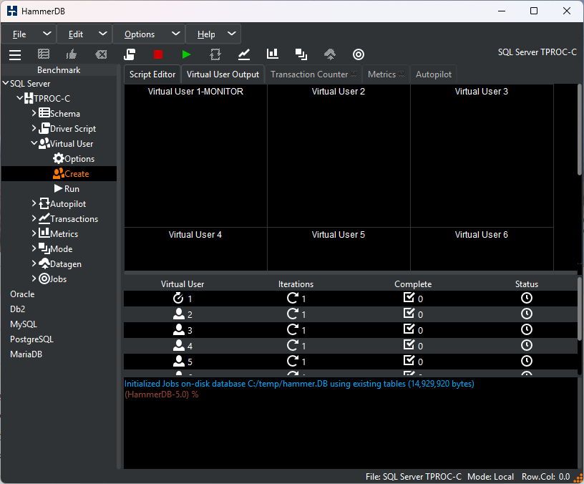Open the Transaction Counter toolbar chart icon
Viewport: 584px width, 484px height.
(x=244, y=54)
